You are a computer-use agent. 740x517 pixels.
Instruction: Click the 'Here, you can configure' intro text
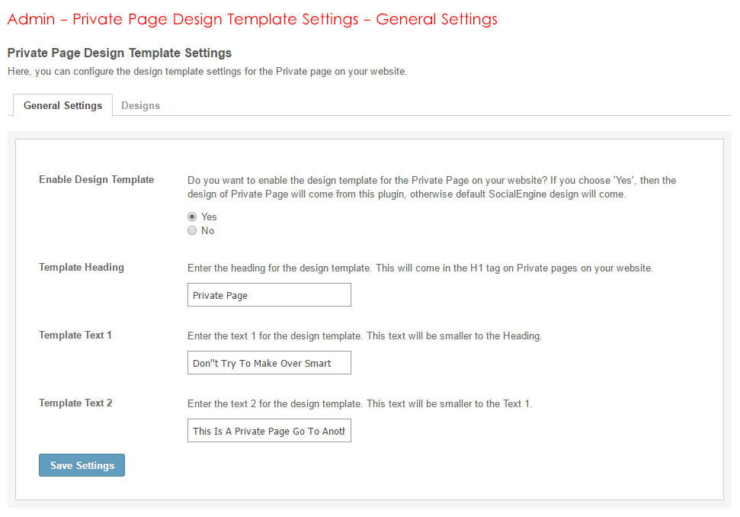click(207, 72)
